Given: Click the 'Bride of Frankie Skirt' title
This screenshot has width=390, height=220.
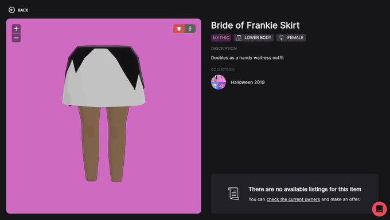Looking at the screenshot, I should 255,25.
